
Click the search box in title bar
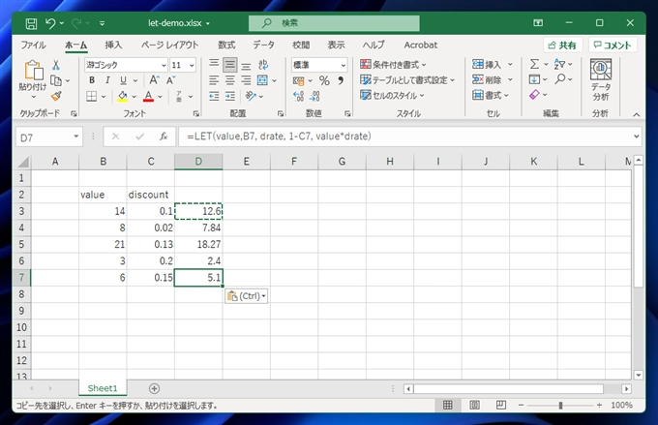click(334, 23)
